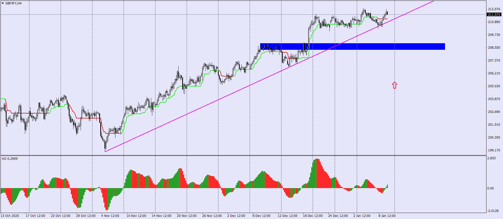
Task: Click the 201.510 price scale value
Action: [x=494, y=125]
